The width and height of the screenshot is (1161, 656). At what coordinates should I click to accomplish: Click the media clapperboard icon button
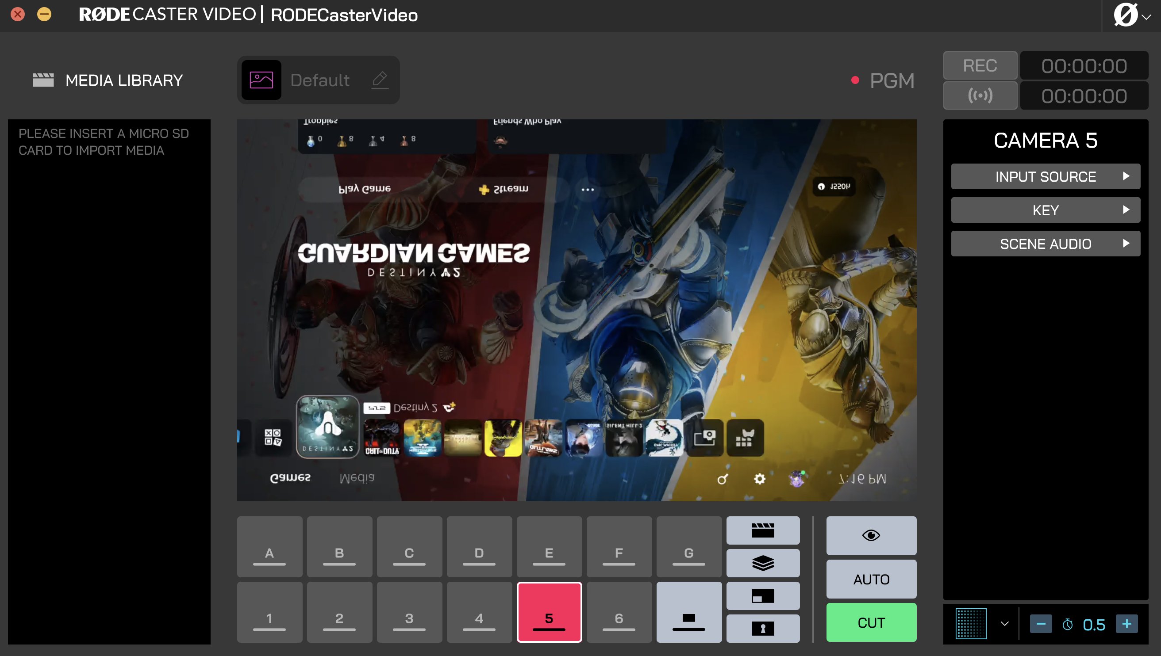pos(762,530)
